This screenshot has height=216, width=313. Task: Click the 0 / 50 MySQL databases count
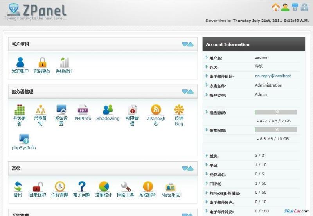tap(261, 193)
